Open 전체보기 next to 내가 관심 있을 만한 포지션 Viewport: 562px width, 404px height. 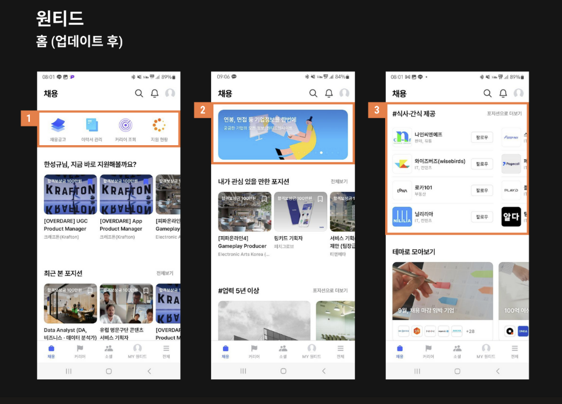[339, 182]
